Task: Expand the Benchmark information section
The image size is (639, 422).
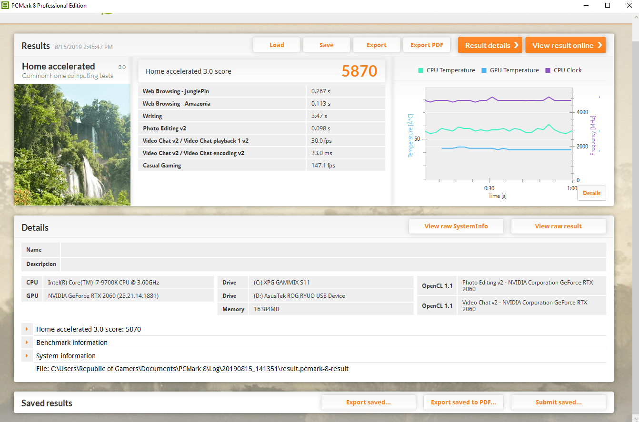Action: click(27, 343)
